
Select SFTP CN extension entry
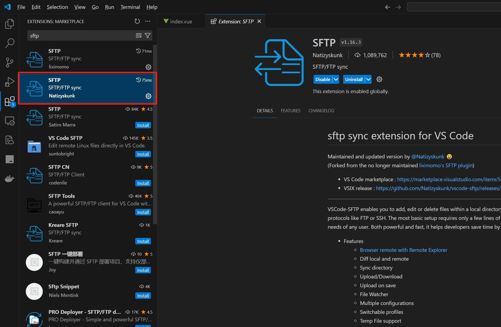(x=88, y=175)
